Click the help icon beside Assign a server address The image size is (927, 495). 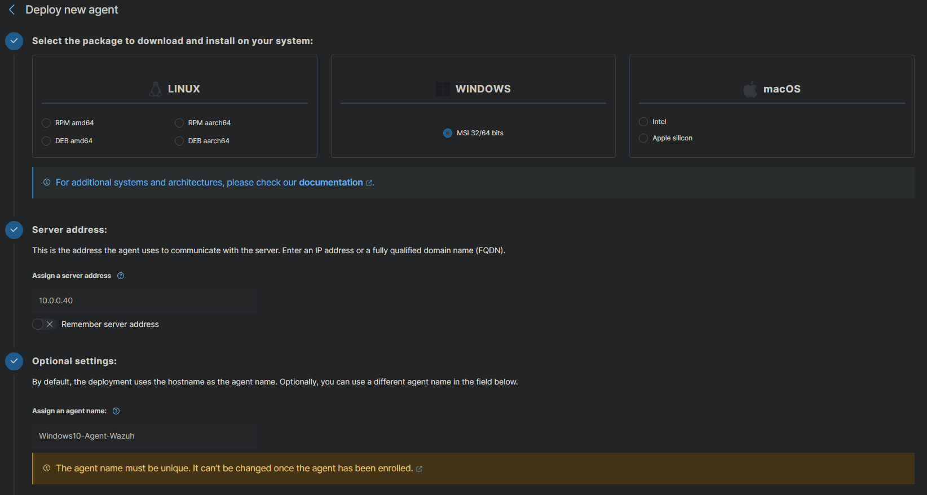click(121, 276)
